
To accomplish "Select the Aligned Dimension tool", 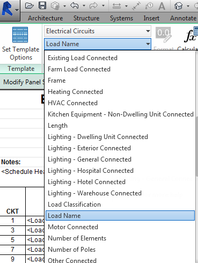I will tap(136, 6).
